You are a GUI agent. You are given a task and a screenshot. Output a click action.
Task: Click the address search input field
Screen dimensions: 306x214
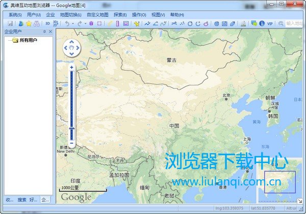tap(294, 23)
